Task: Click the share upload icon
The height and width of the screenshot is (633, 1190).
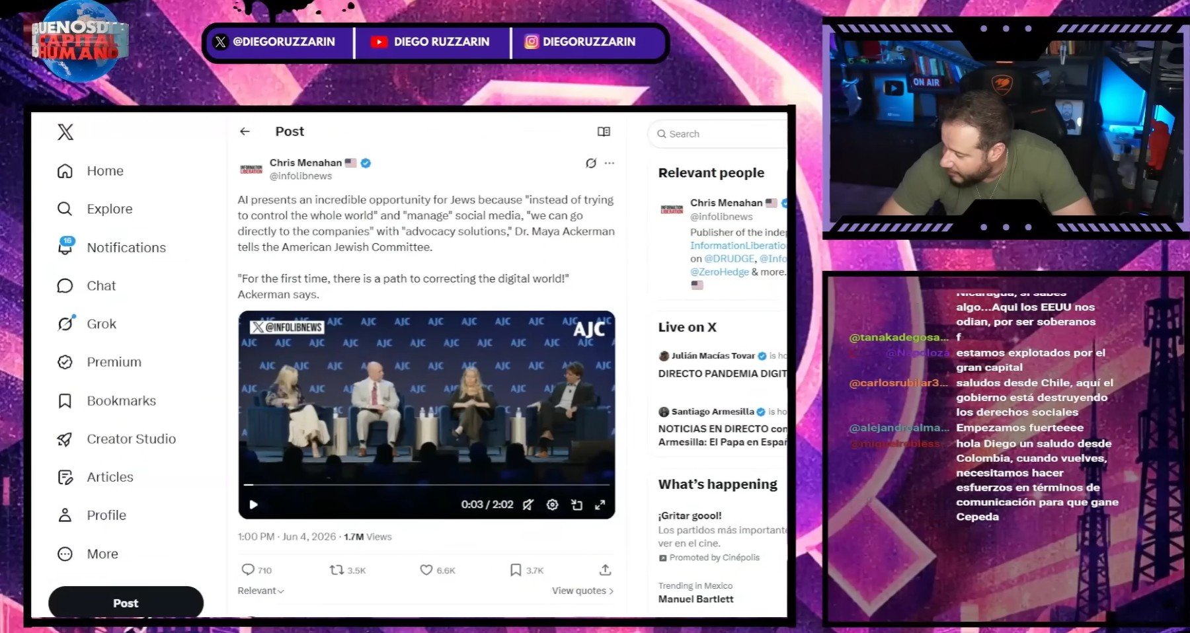Action: (x=605, y=570)
